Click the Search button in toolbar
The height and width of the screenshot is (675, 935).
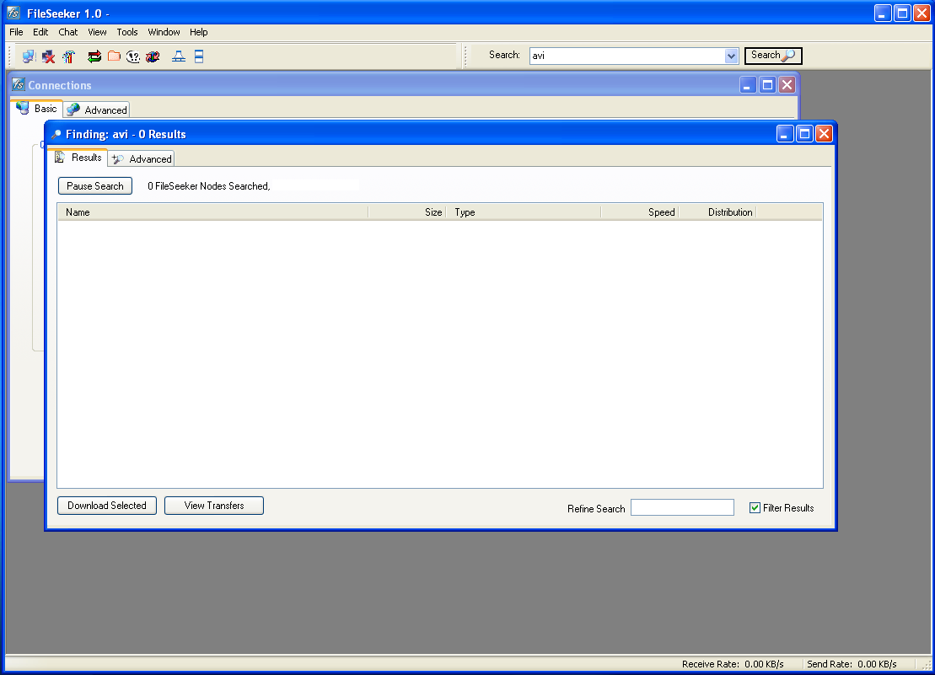(x=773, y=56)
